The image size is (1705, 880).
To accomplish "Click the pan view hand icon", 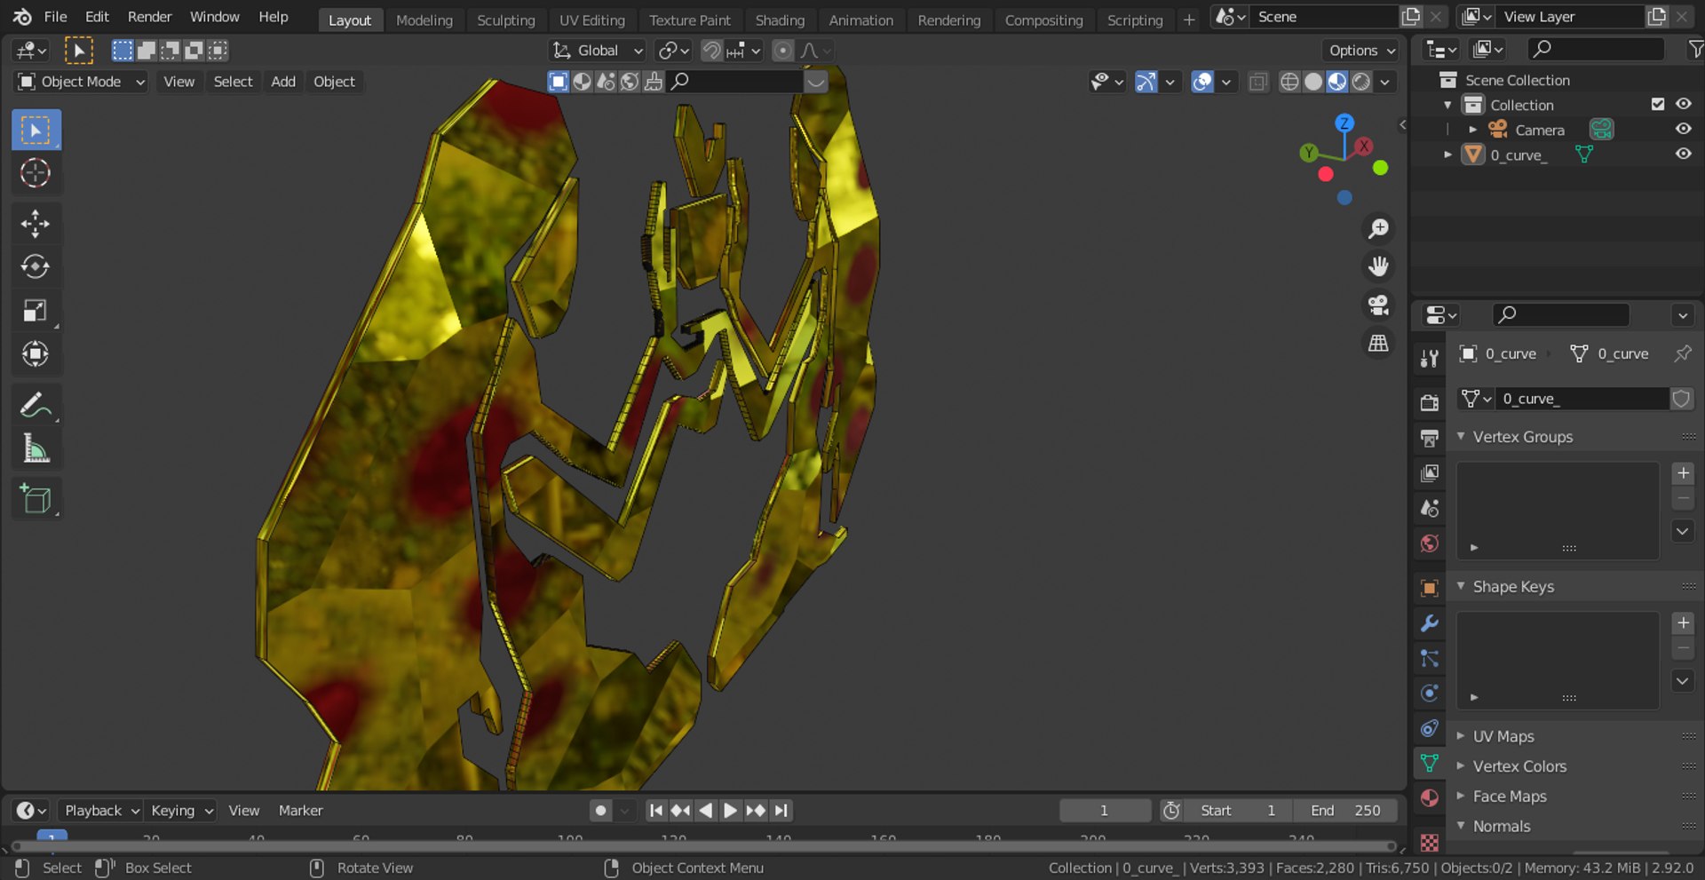I will (1378, 266).
